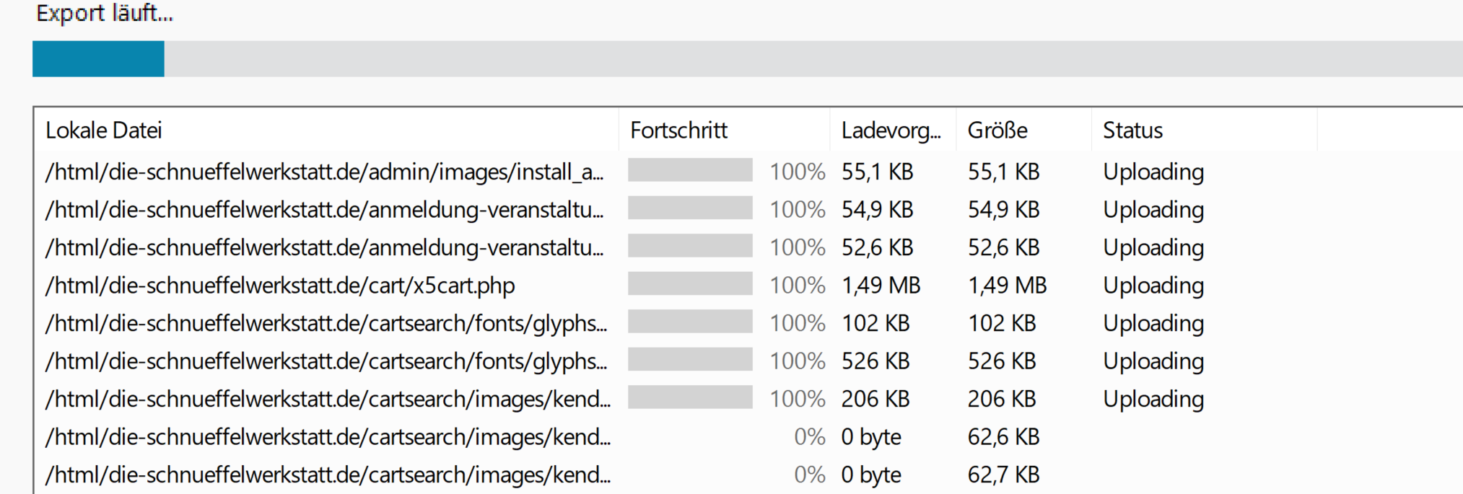Screen dimensions: 1463x494
Task: Select the 54,9 KB anmeldung-veranstaltu file row
Action: coord(324,210)
